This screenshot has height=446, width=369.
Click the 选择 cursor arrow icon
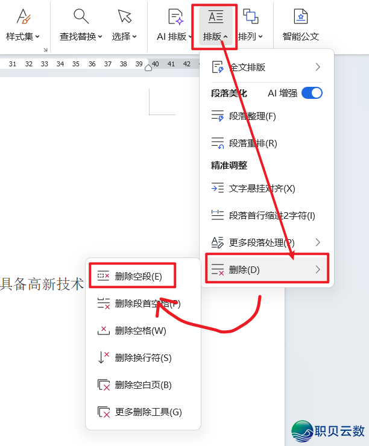coord(125,16)
